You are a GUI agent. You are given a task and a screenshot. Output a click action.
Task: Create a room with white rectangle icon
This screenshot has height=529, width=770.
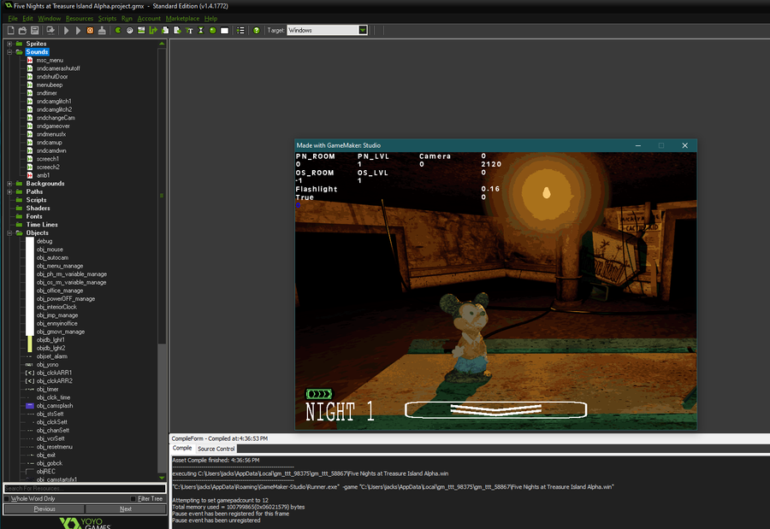coord(224,31)
